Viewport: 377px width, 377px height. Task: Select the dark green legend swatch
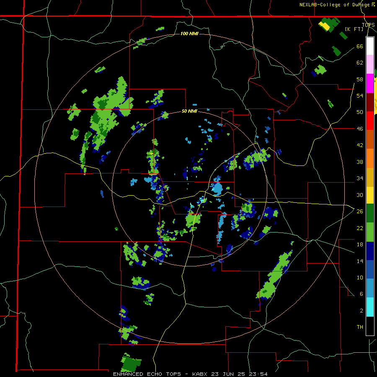pos(370,213)
